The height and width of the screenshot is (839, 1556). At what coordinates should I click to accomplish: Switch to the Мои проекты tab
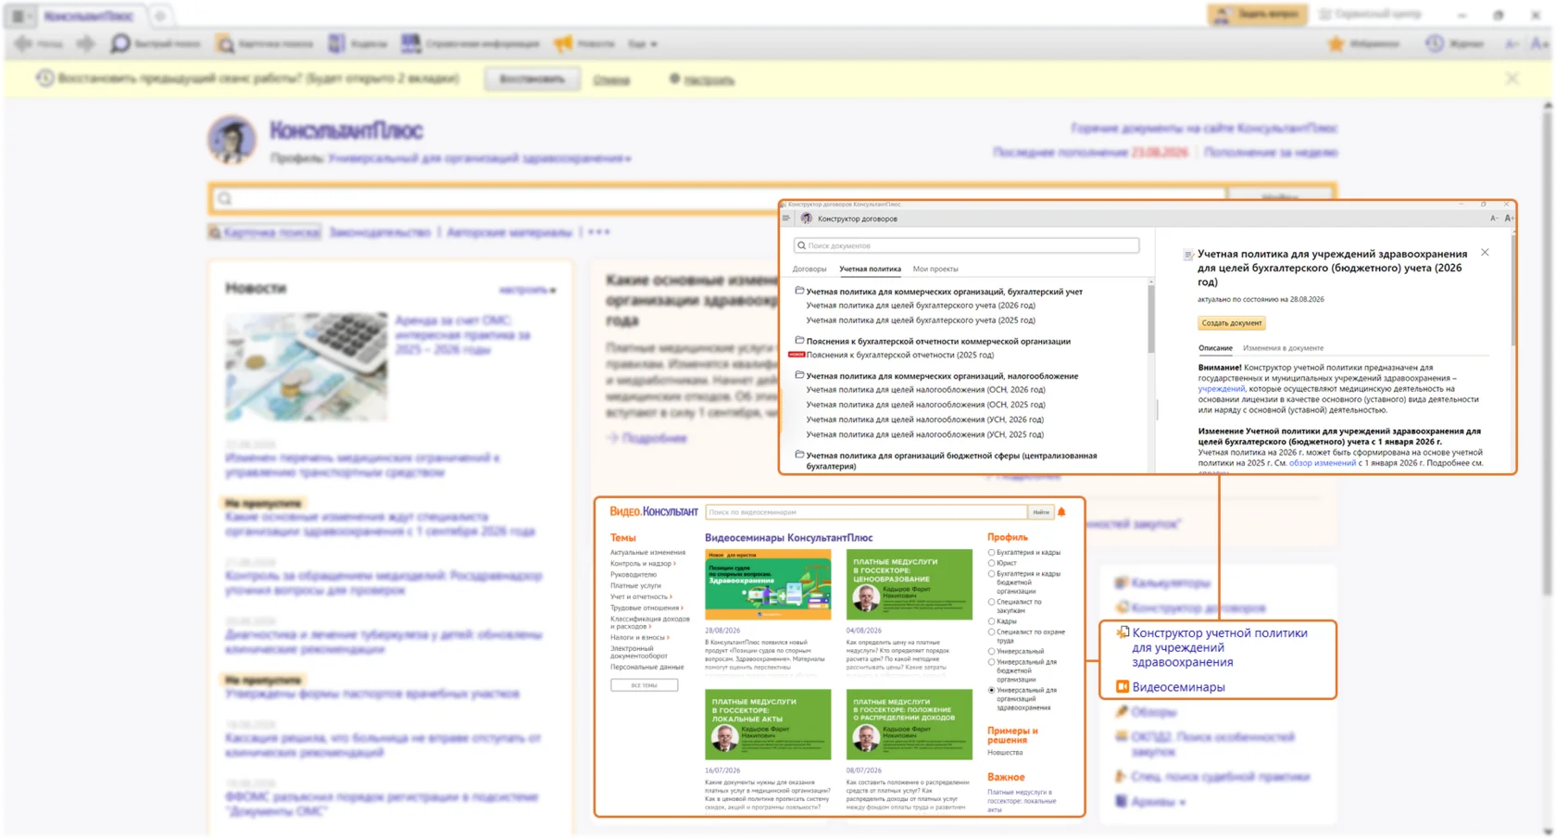coord(935,269)
